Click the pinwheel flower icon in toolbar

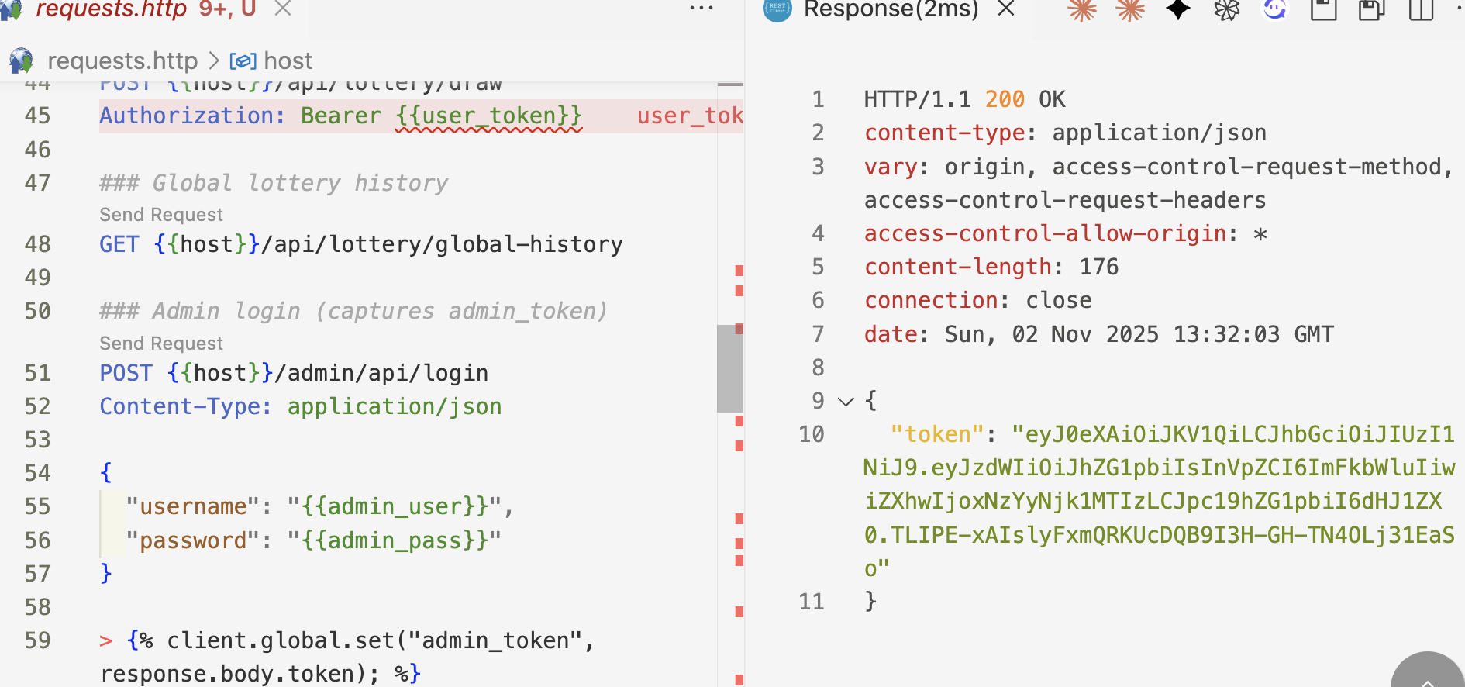pos(1226,9)
